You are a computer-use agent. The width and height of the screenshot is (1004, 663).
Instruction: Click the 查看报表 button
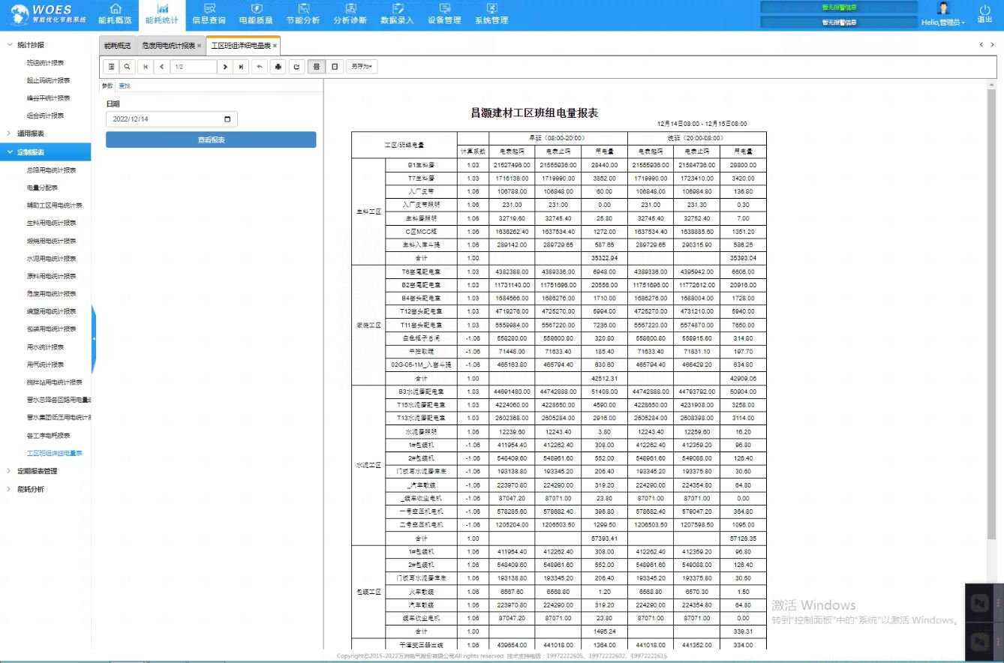211,139
